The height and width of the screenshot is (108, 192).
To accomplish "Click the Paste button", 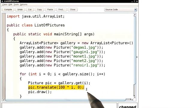I will click(x=50, y=9).
